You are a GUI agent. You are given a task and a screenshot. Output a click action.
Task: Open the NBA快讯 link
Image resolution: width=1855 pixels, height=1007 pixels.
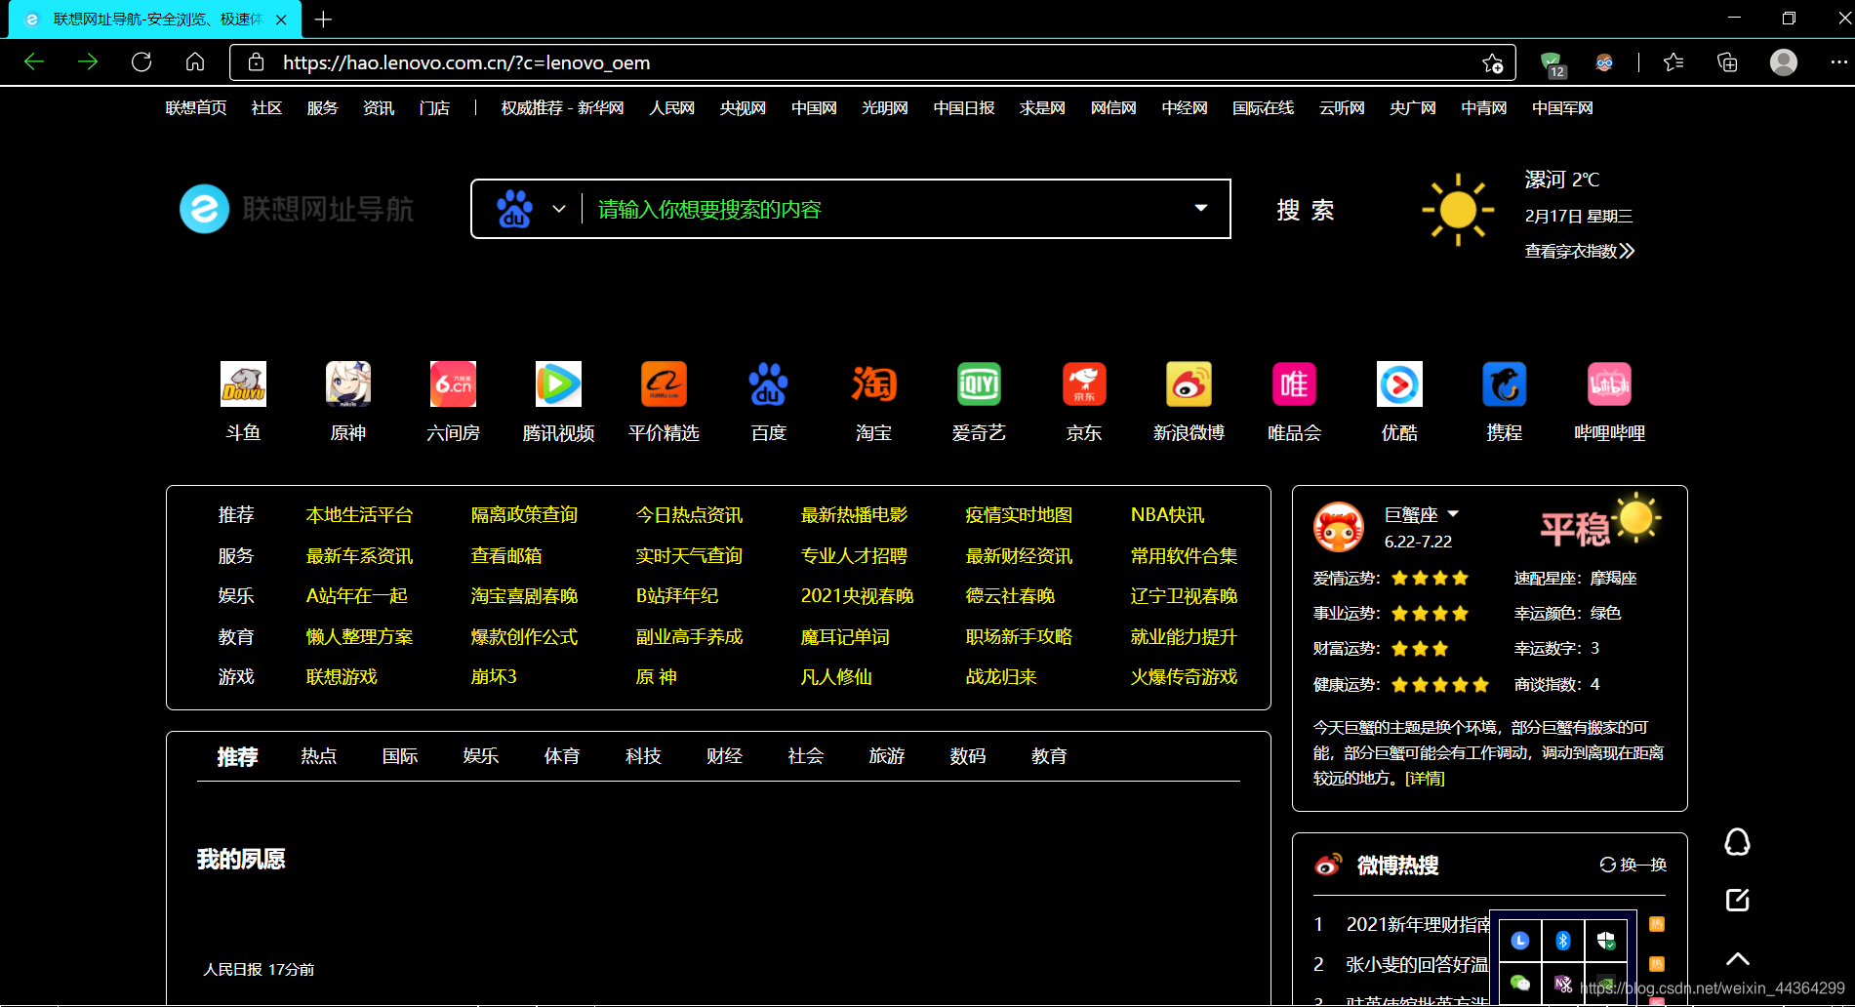pos(1167,515)
